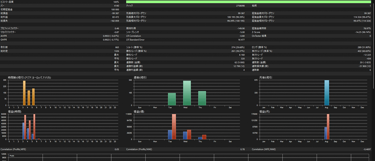The width and height of the screenshot is (375, 161).
Task: Click the Correlation (MFE,MAE) value -0.4697
Action: pyautogui.click(x=368, y=149)
